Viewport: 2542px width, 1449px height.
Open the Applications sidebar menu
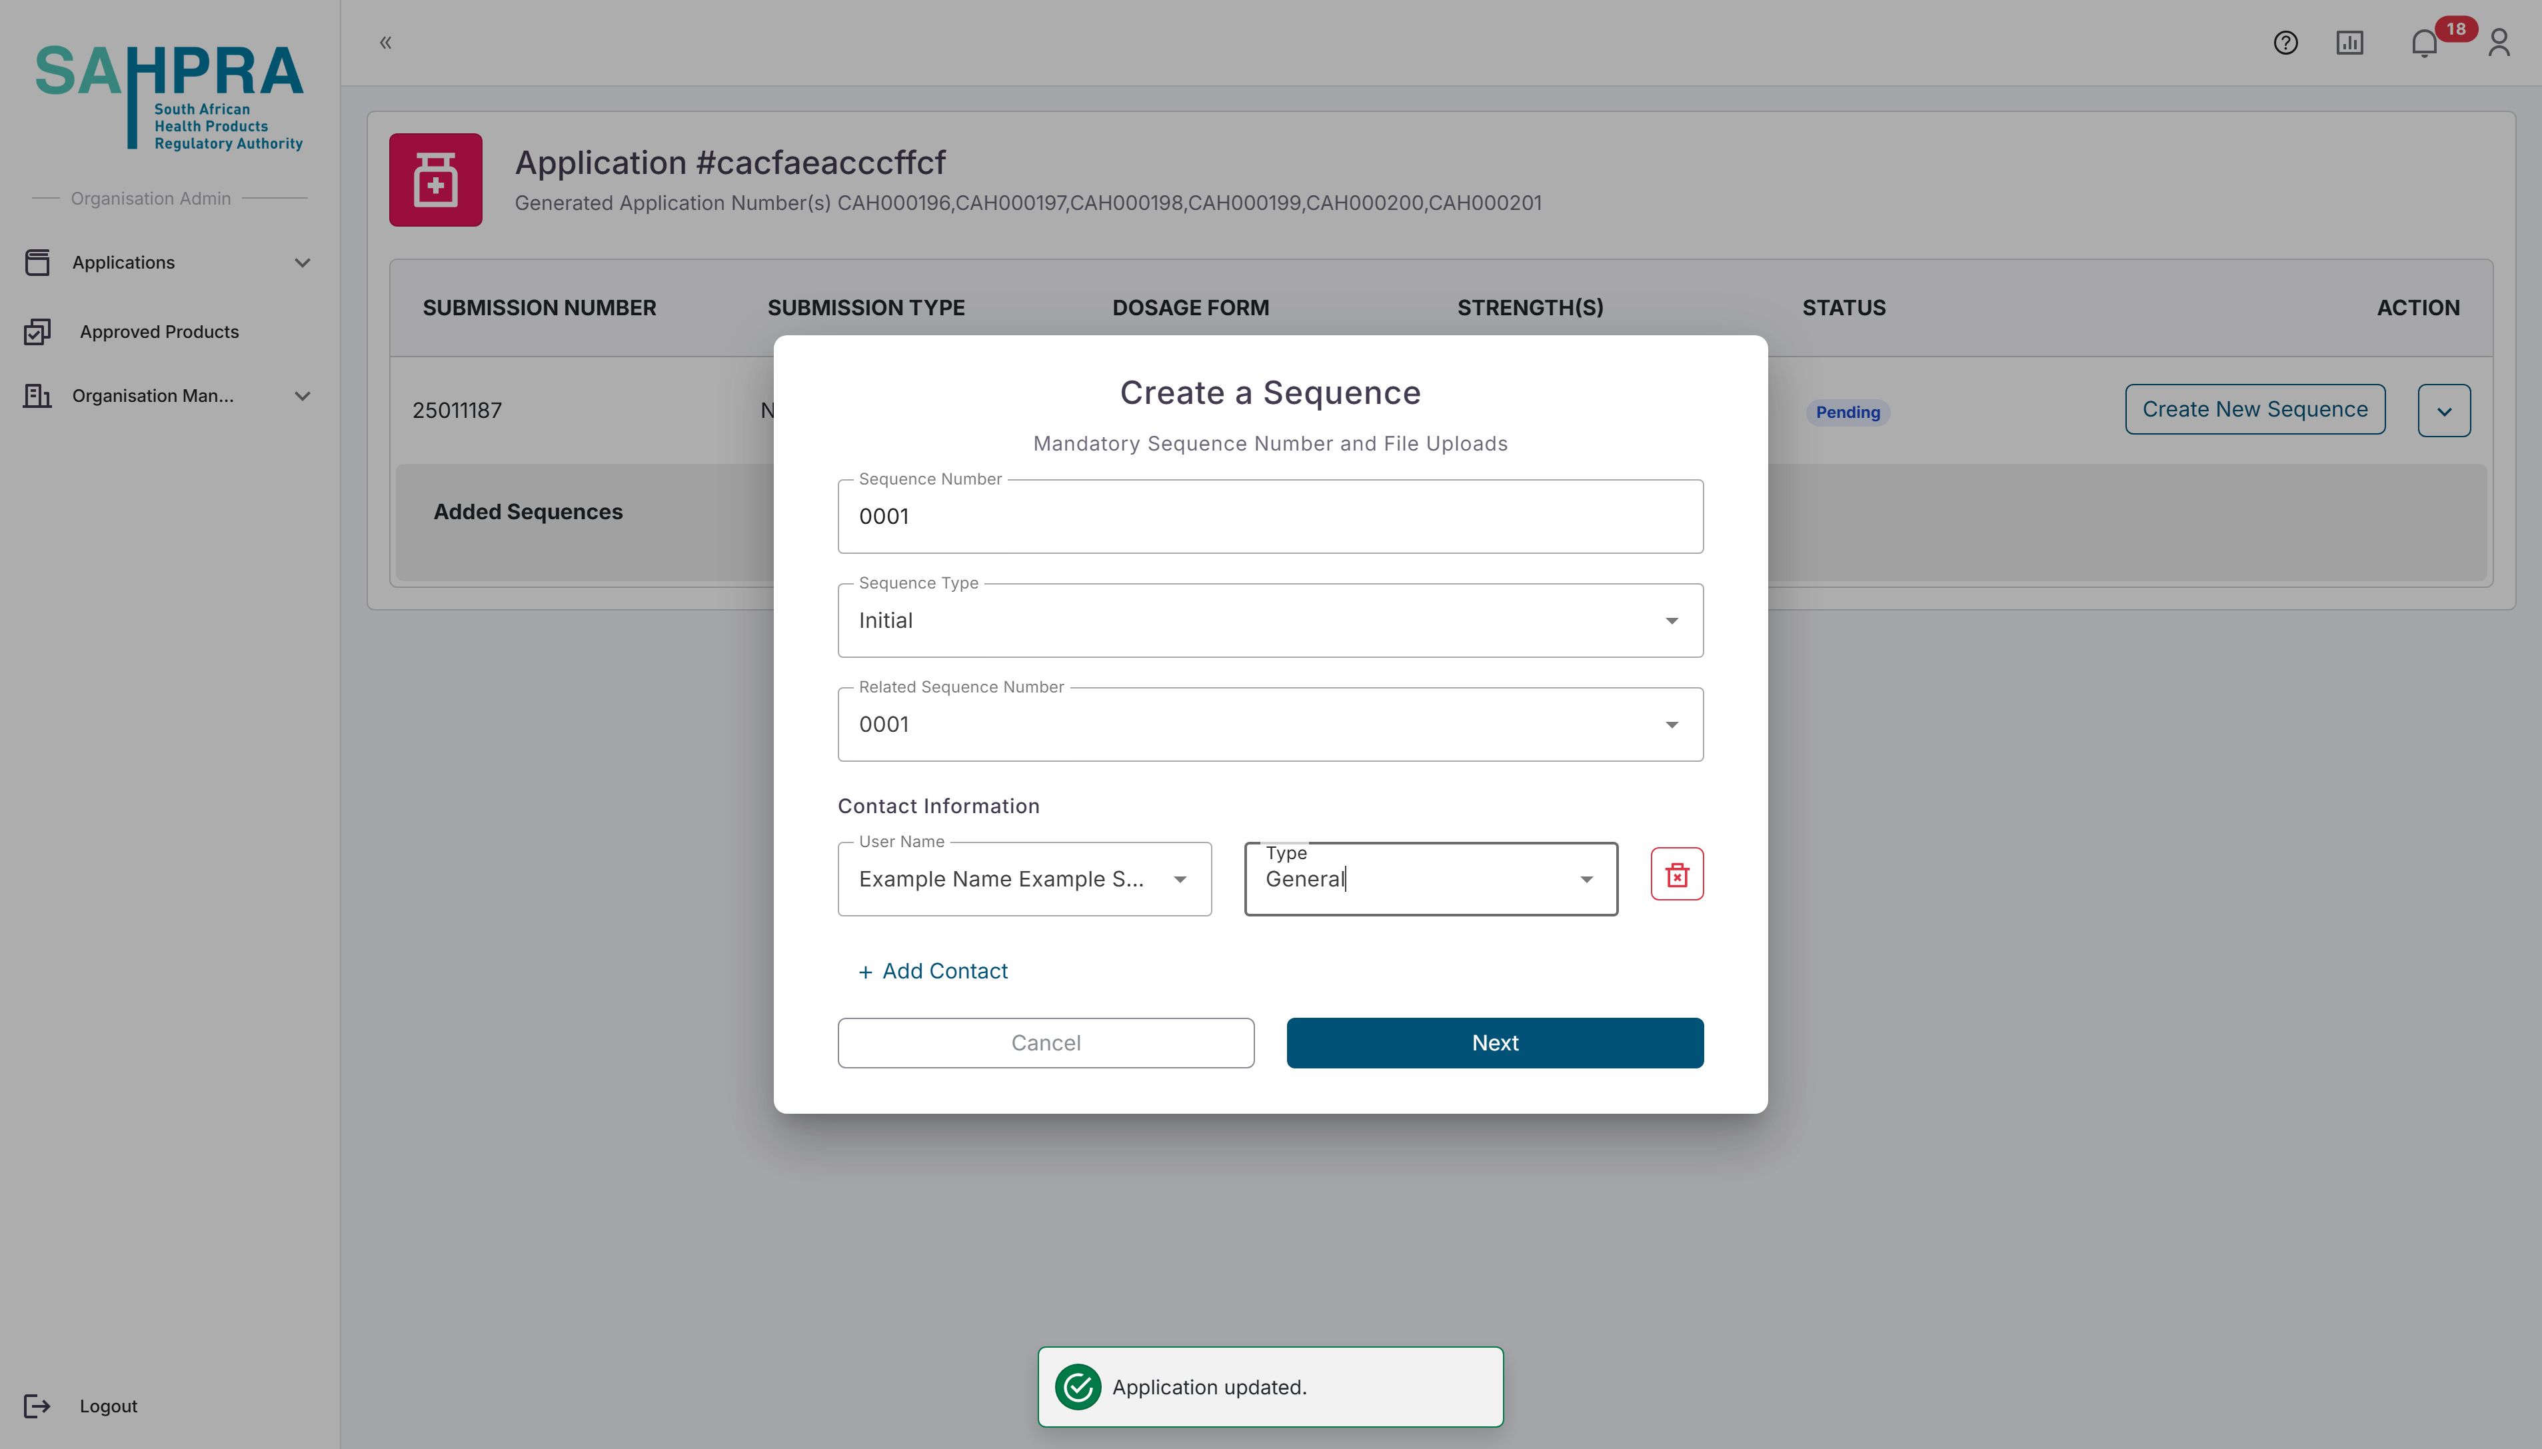[168, 263]
